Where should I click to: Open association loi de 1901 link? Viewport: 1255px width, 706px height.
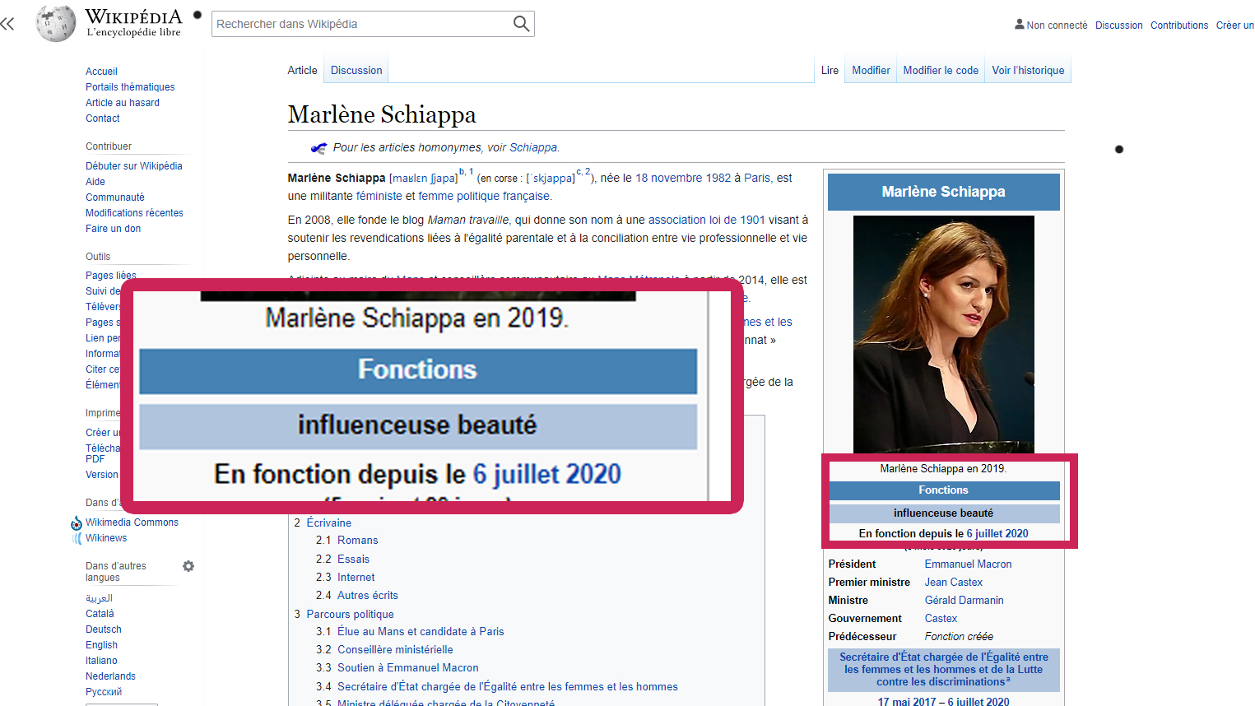707,220
